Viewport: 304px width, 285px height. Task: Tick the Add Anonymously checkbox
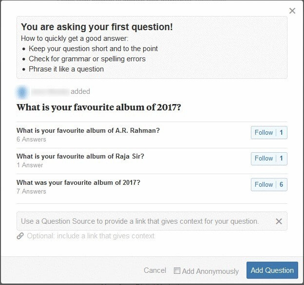pos(177,270)
